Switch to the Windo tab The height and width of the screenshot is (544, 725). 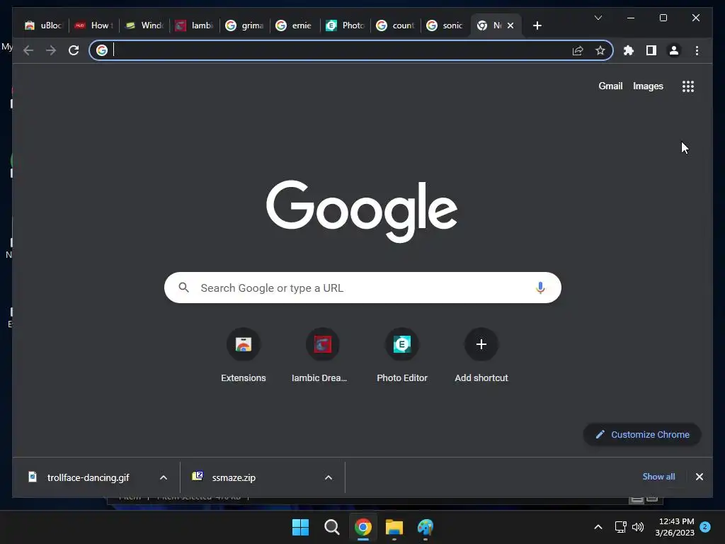click(144, 25)
